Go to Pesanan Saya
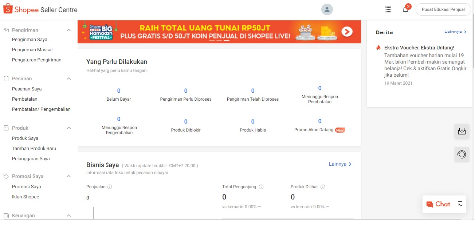Screen dimensions: 475x226 click(27, 89)
